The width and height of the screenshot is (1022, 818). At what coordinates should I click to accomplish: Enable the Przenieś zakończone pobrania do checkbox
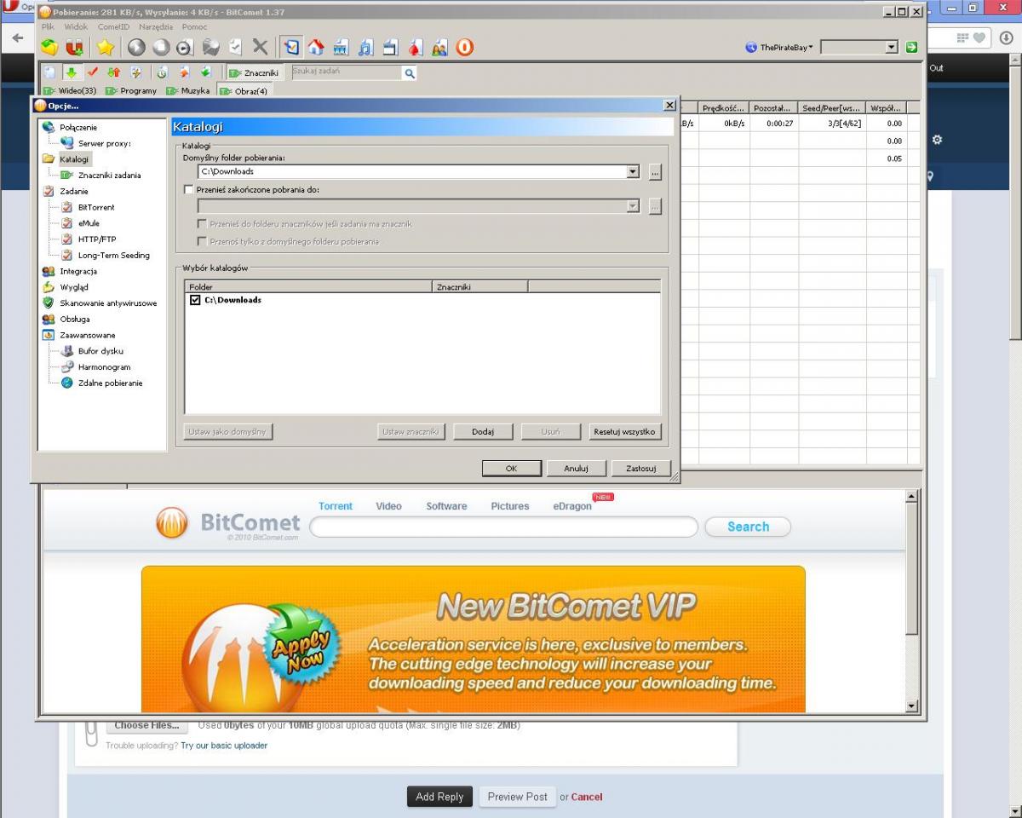189,190
